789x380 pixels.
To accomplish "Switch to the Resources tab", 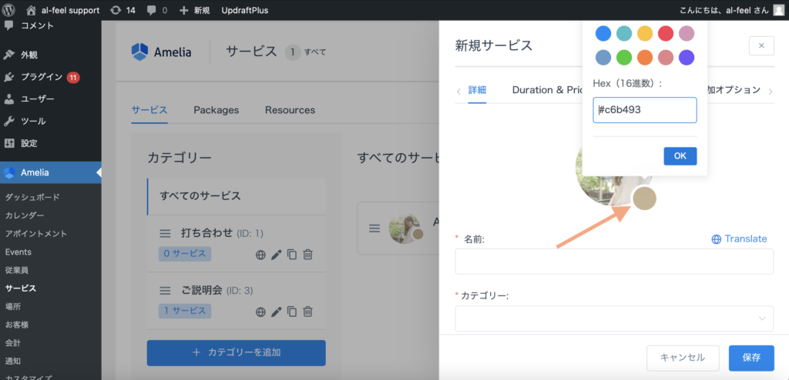I will click(290, 110).
